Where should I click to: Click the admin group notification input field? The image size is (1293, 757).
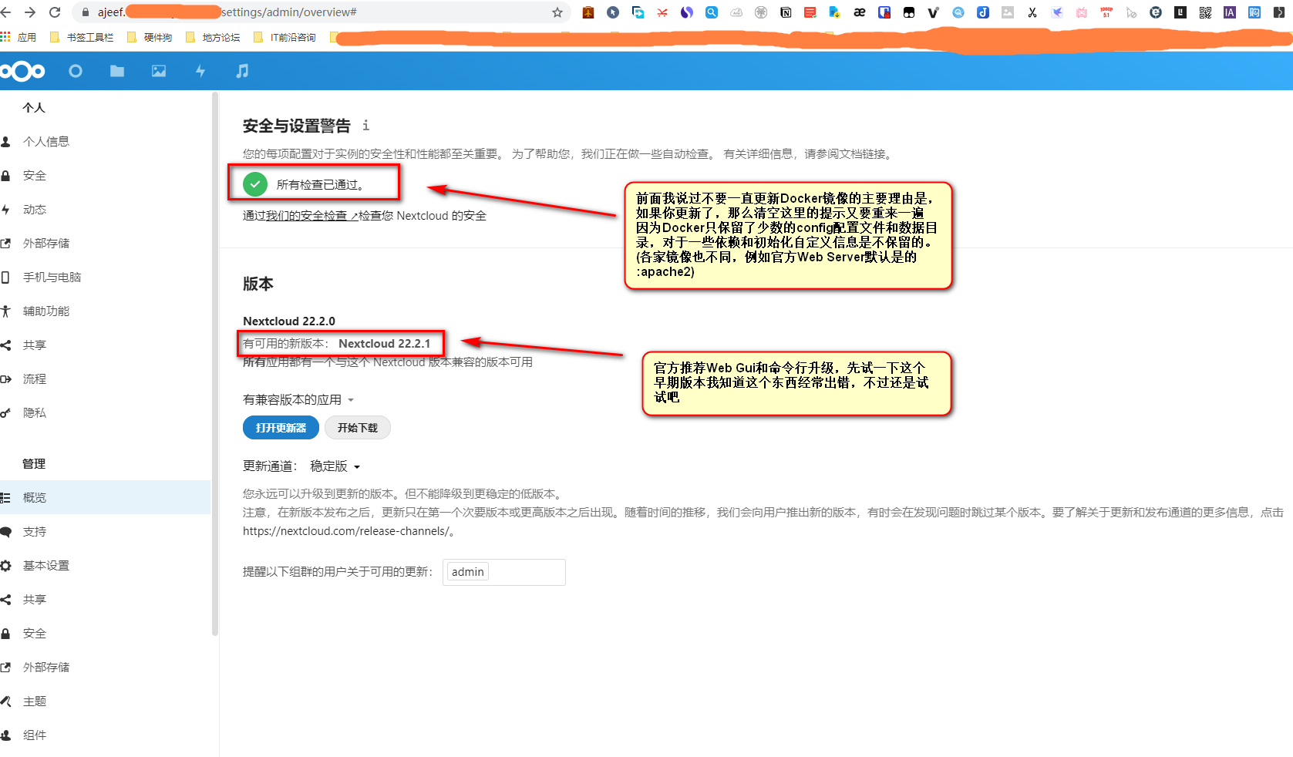point(504,572)
